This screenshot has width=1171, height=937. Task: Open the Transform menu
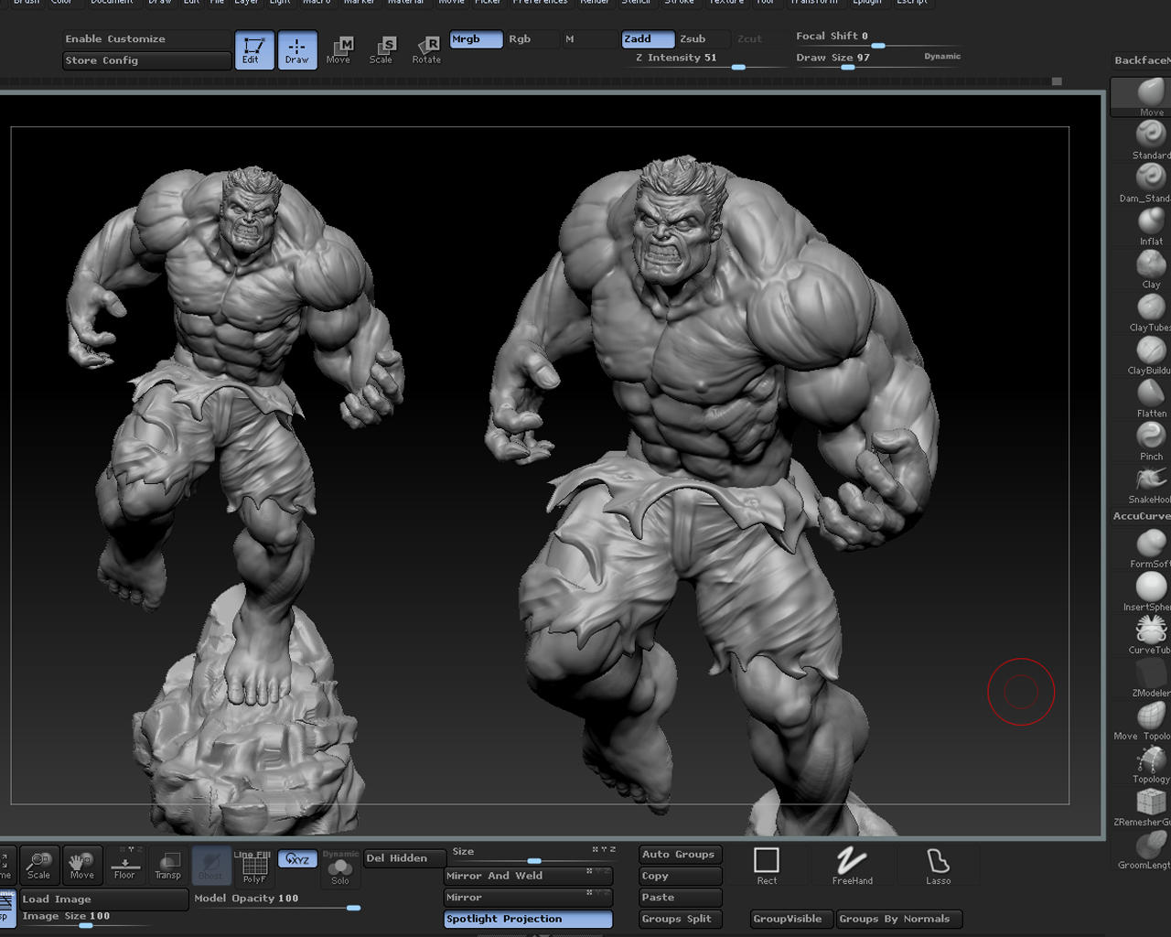tap(813, 3)
